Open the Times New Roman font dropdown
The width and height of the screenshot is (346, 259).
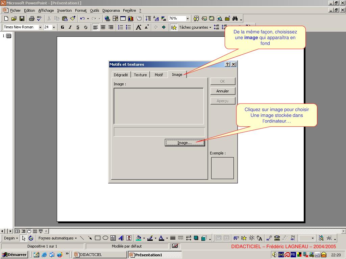coord(41,27)
